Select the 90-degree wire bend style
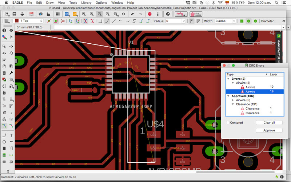This screenshot has height=182, width=291. point(100,21)
